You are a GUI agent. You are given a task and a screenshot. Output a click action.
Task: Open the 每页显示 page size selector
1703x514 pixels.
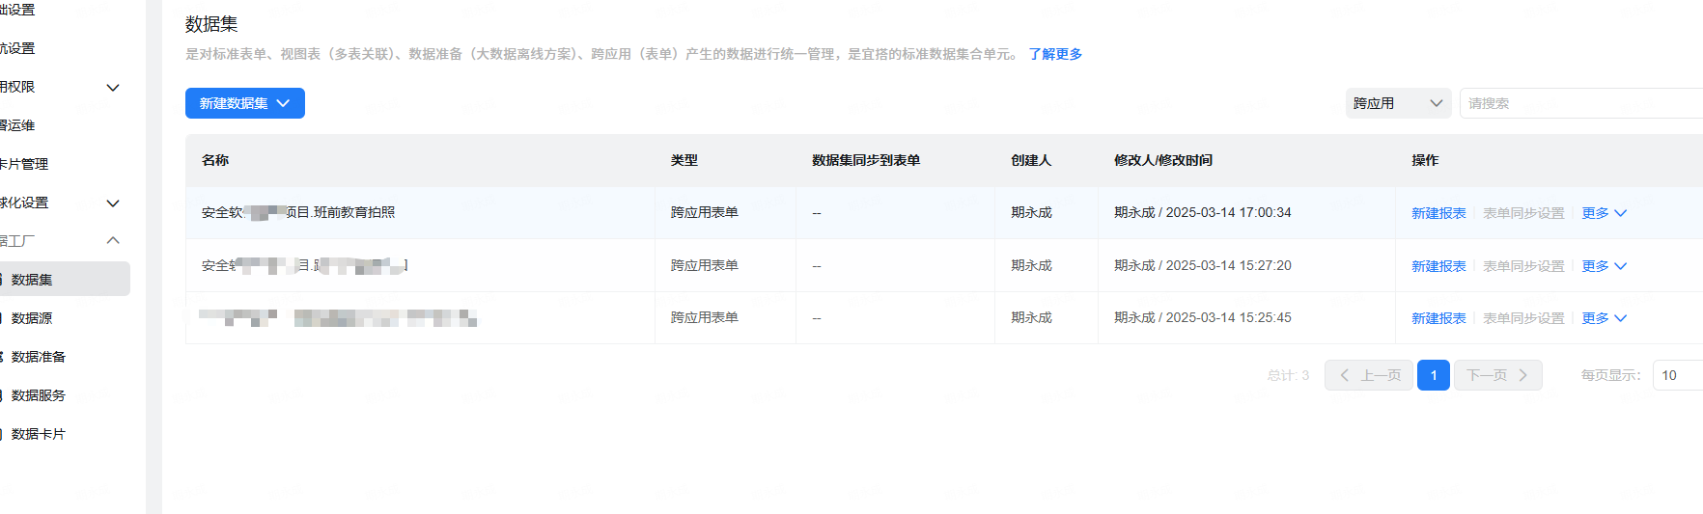1678,375
